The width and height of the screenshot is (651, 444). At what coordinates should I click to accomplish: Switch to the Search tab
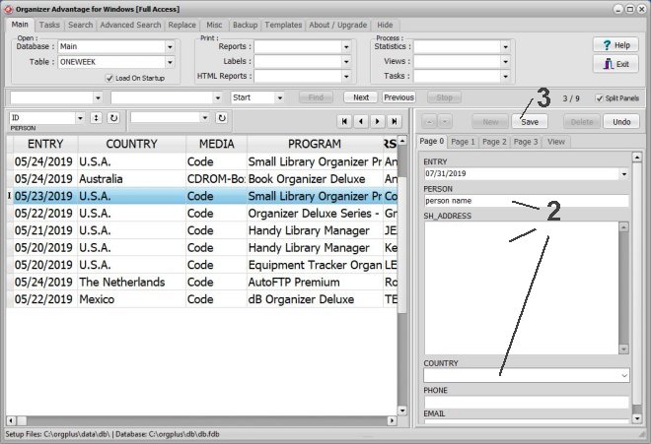click(x=81, y=25)
